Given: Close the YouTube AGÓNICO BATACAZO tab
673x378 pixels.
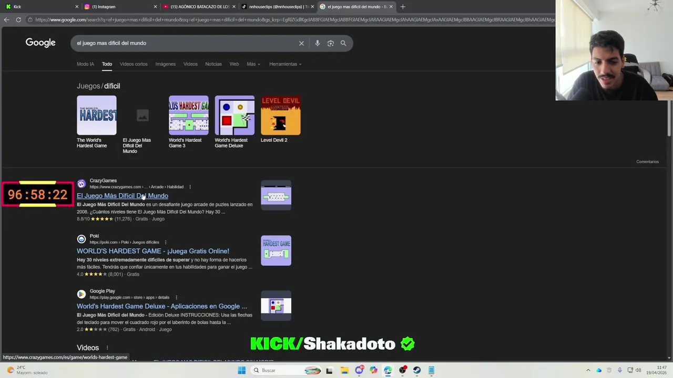Looking at the screenshot, I should 234,6.
